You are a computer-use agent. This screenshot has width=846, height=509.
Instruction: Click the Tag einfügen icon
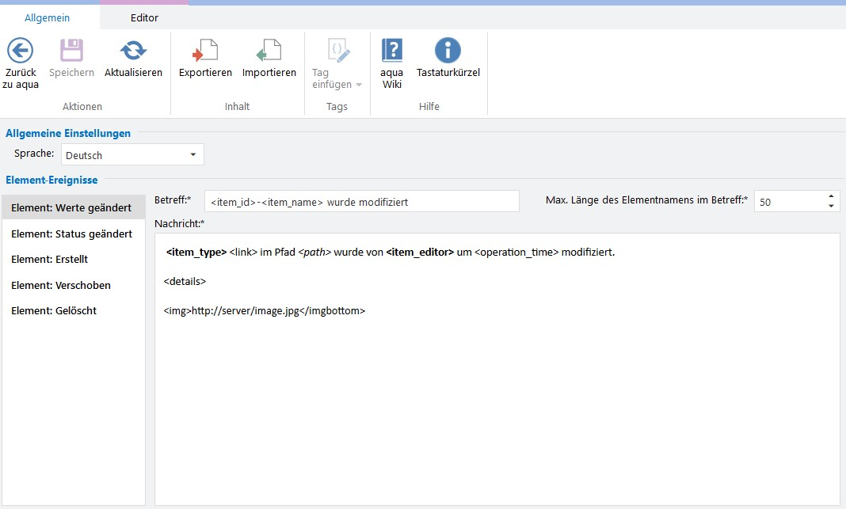coord(337,51)
